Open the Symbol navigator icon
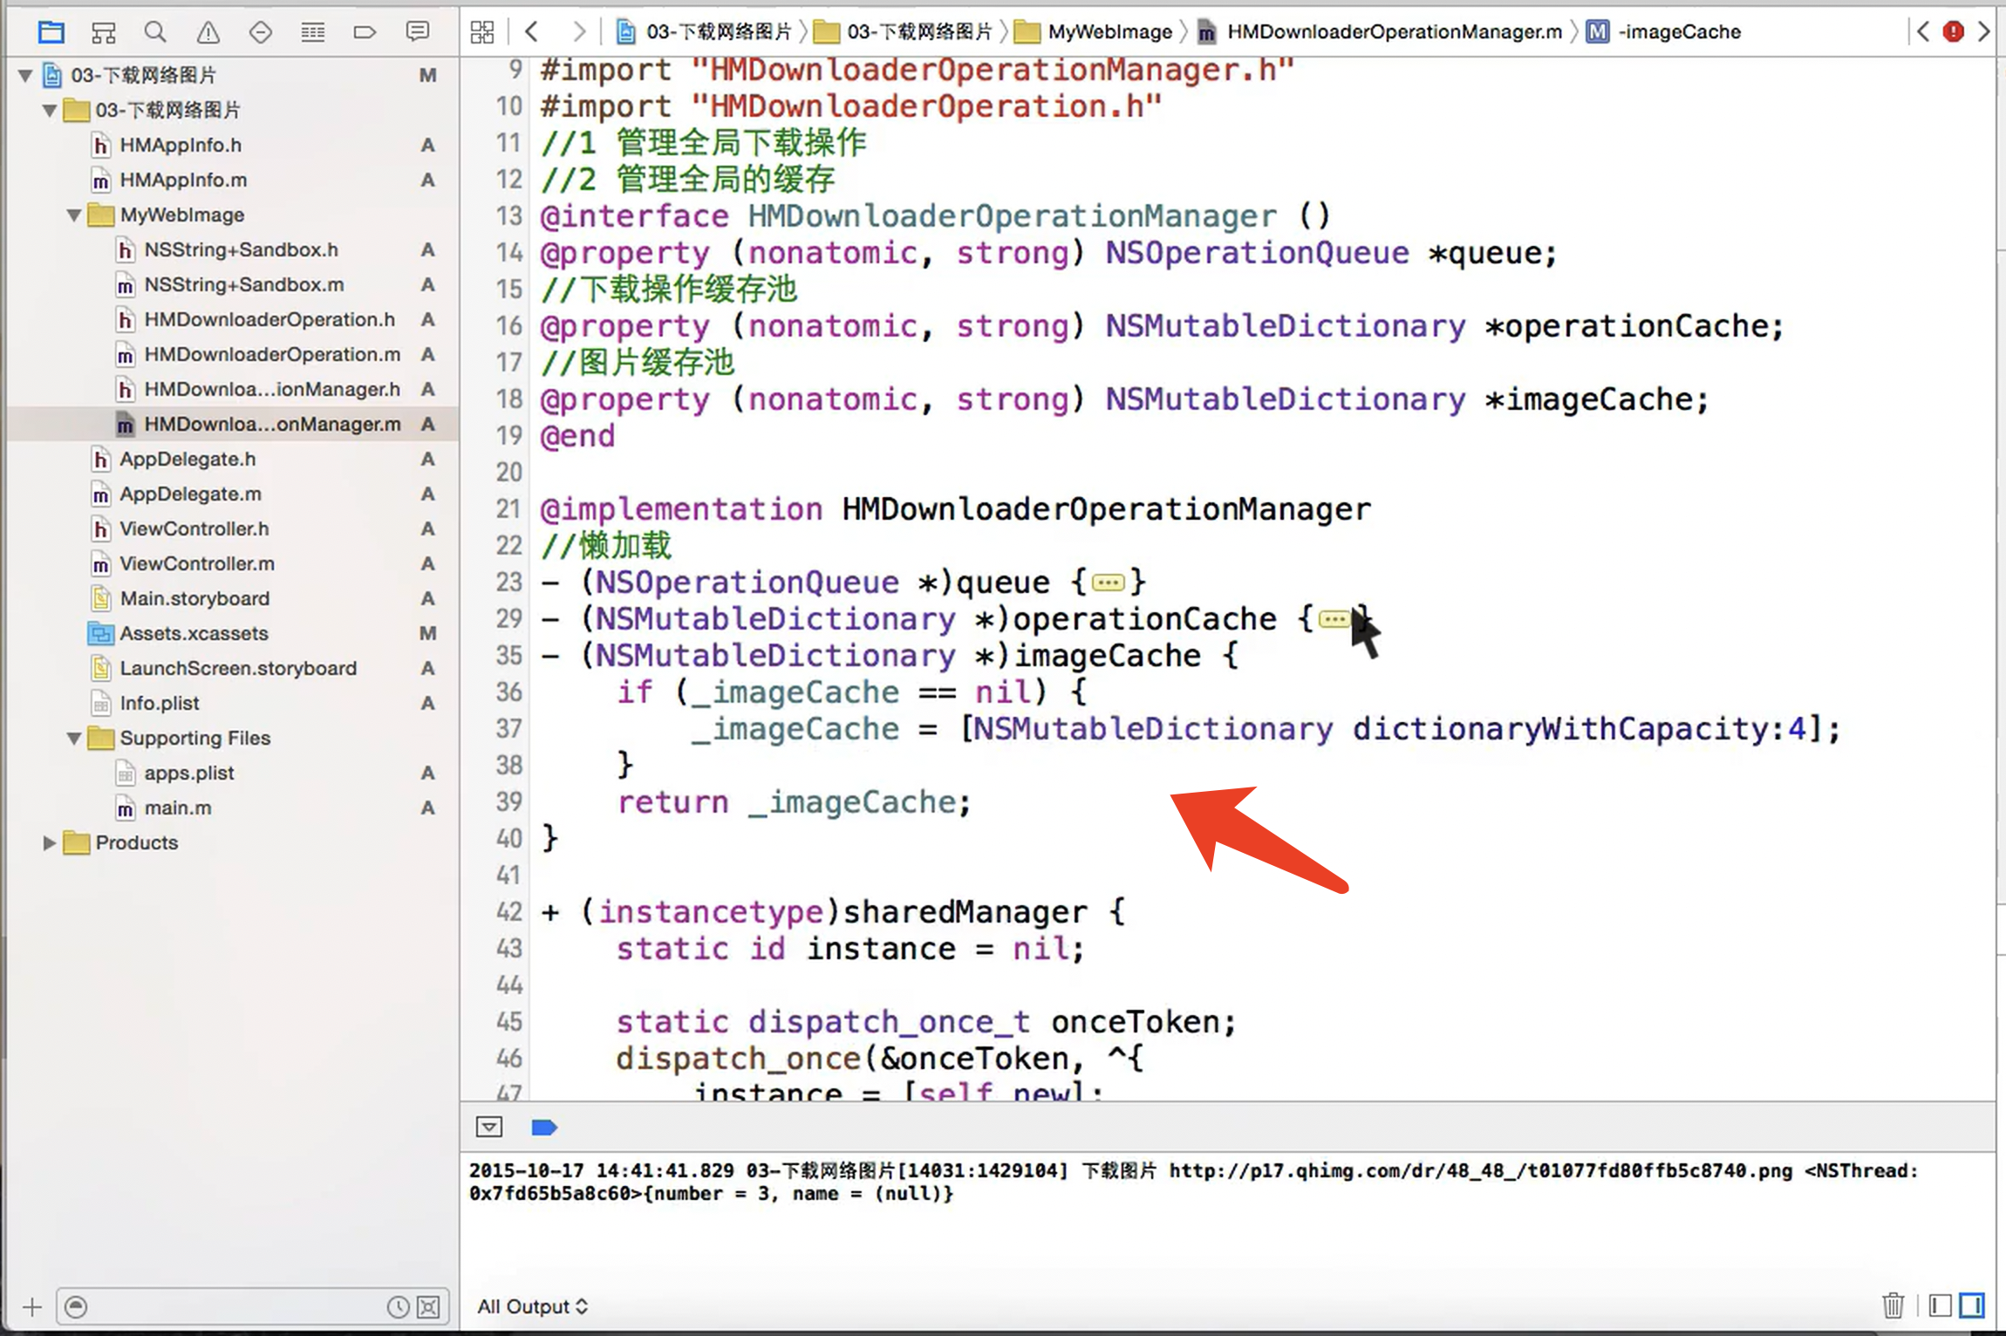The width and height of the screenshot is (2006, 1336). [x=103, y=32]
